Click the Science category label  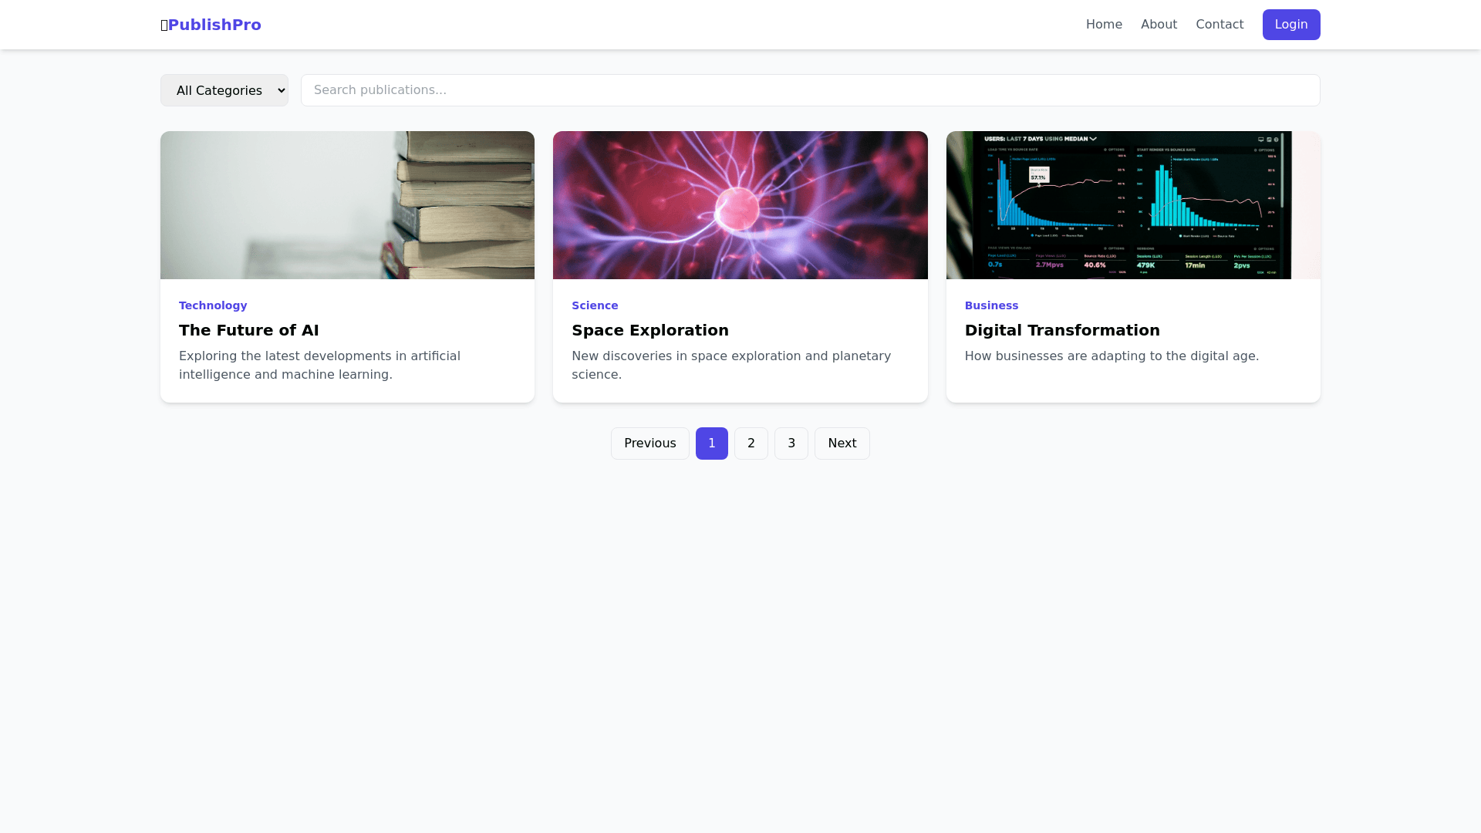[x=595, y=305]
